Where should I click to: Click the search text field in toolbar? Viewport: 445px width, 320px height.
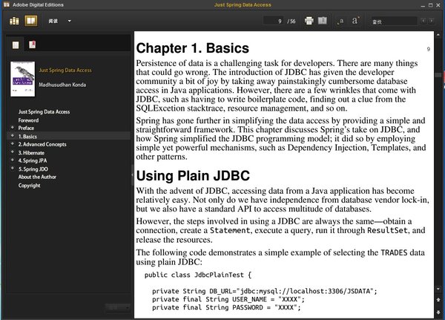[395, 21]
